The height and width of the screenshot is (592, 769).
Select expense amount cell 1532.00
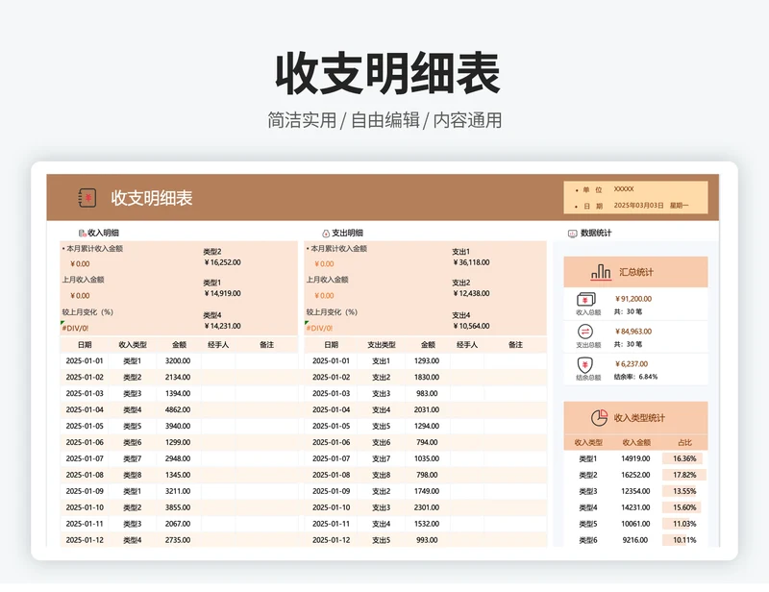pyautogui.click(x=427, y=524)
